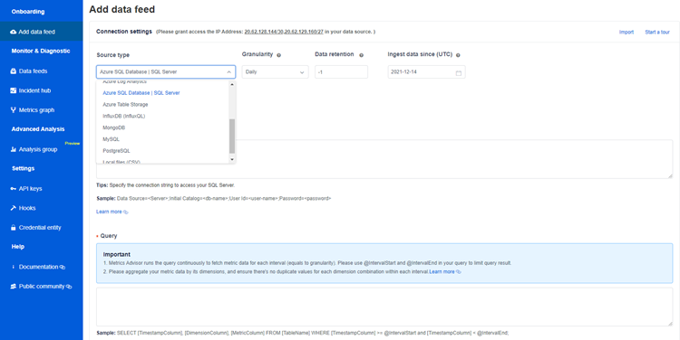This screenshot has height=340, width=680.
Task: Open Public community link
Action: click(x=41, y=287)
